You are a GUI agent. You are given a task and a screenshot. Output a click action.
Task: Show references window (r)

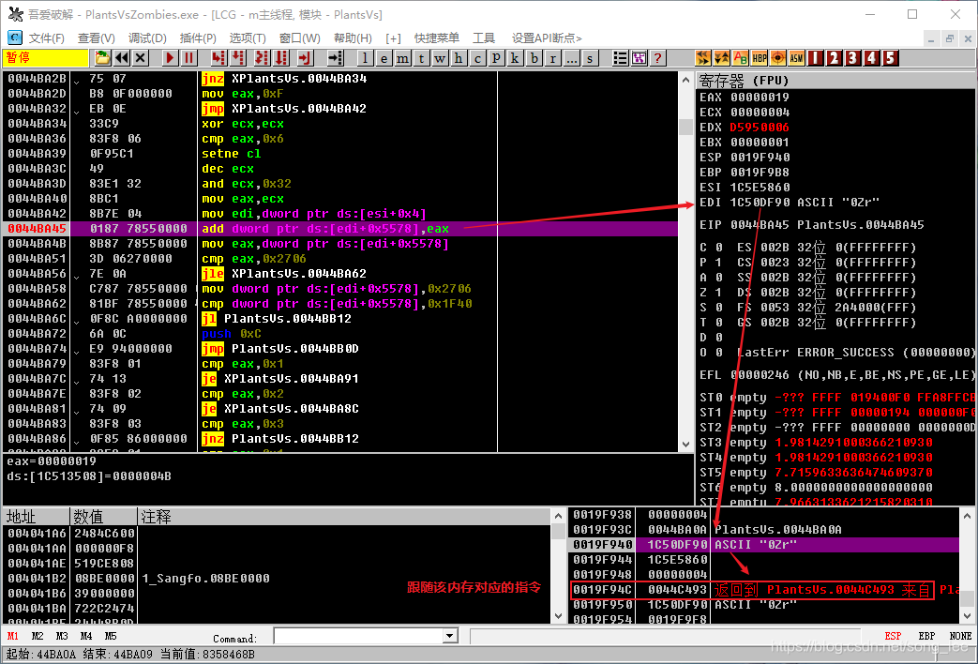[552, 58]
